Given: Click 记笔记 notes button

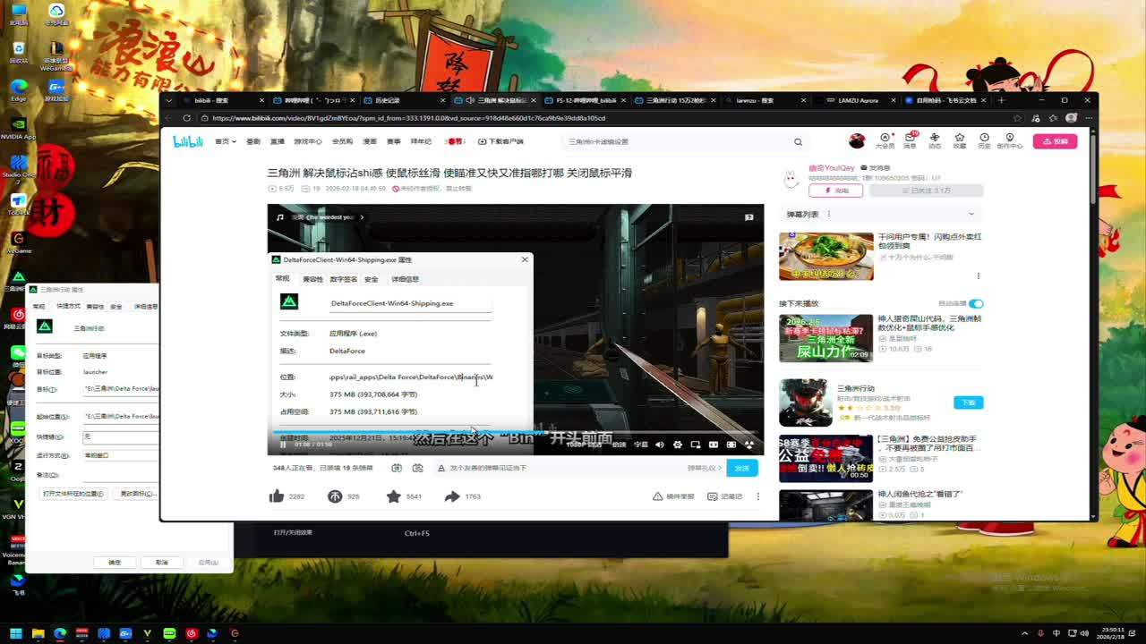Looking at the screenshot, I should tap(724, 496).
